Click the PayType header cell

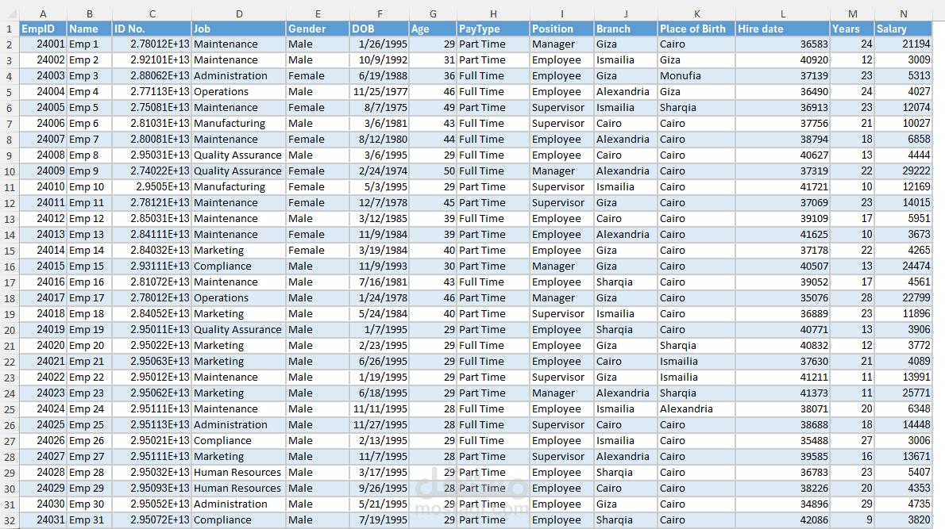[x=493, y=29]
